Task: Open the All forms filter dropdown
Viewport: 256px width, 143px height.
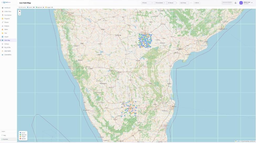Action: coord(148,3)
